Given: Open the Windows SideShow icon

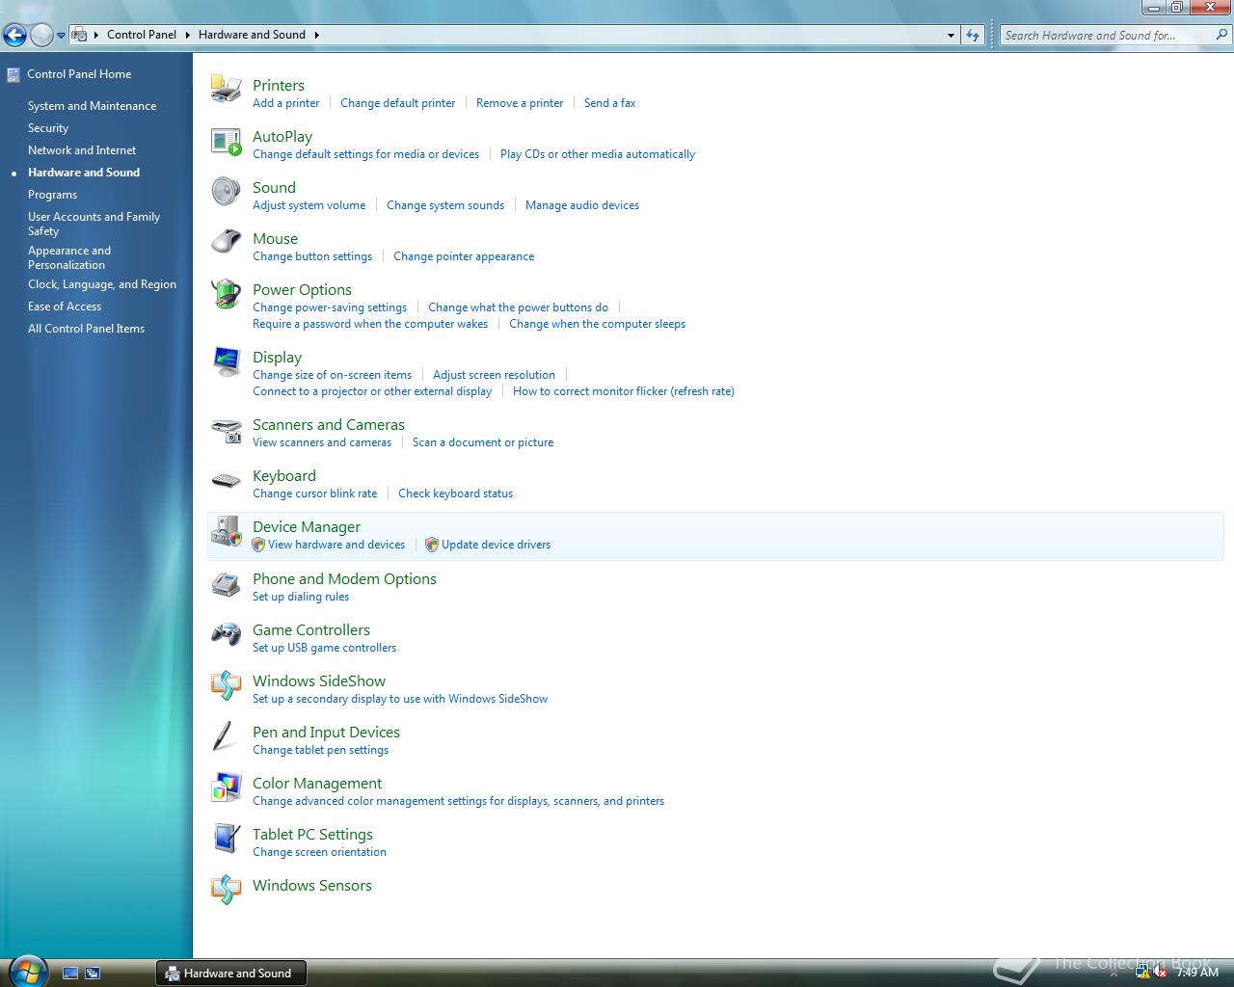Looking at the screenshot, I should [226, 685].
